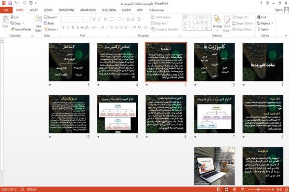Click Sign in link
The image size is (289, 192).
pos(278,10)
